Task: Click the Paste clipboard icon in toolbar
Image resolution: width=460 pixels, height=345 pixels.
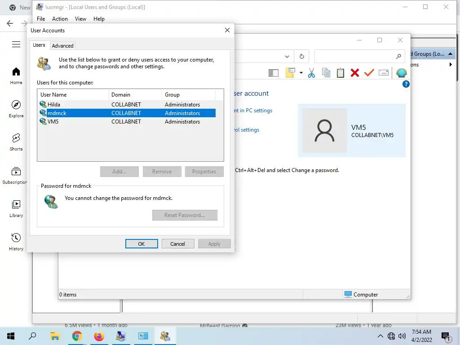Action: tap(341, 73)
